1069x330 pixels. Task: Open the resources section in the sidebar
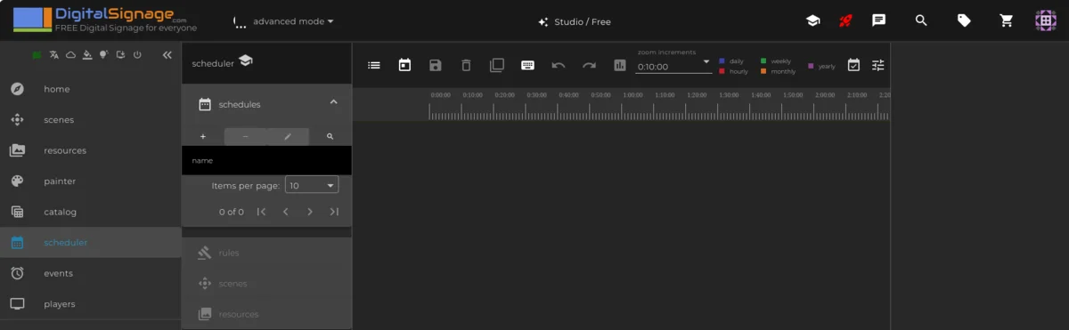pyautogui.click(x=90, y=150)
